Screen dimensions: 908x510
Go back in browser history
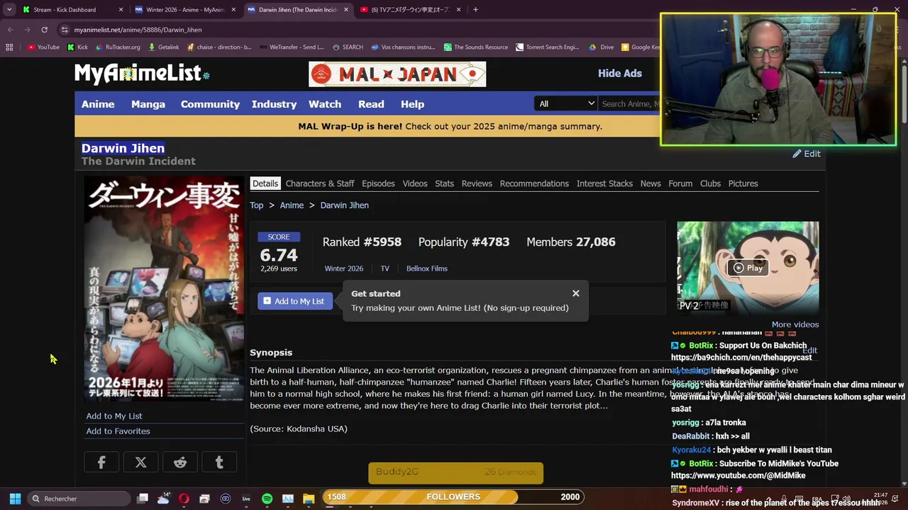click(x=11, y=30)
